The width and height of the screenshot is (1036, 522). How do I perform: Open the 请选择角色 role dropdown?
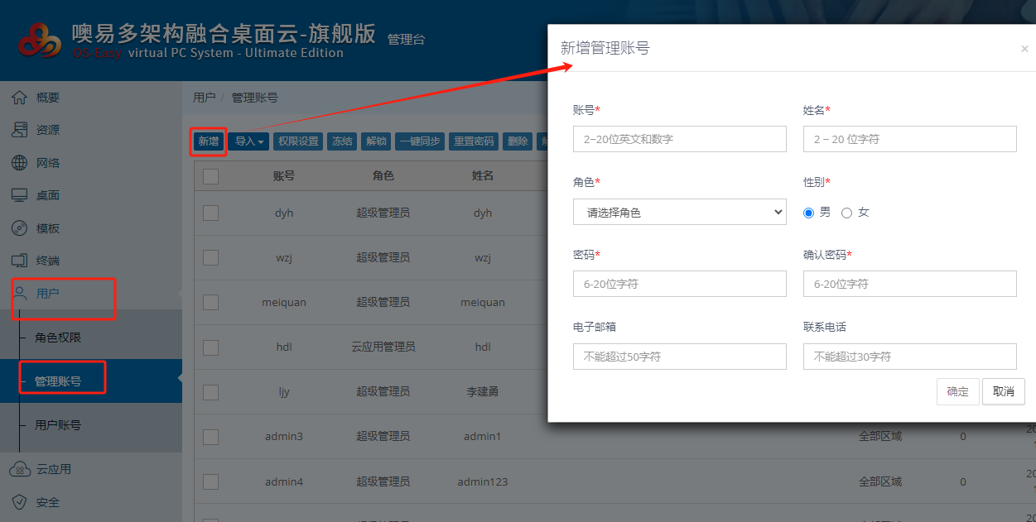(x=679, y=213)
